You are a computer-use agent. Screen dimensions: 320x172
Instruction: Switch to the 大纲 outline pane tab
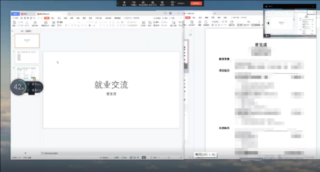click(22, 31)
